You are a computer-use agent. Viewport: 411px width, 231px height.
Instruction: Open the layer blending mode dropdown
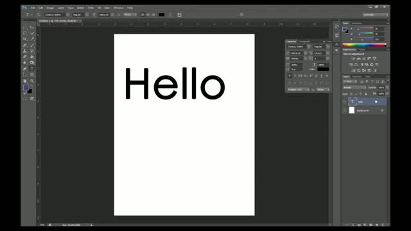(x=354, y=87)
